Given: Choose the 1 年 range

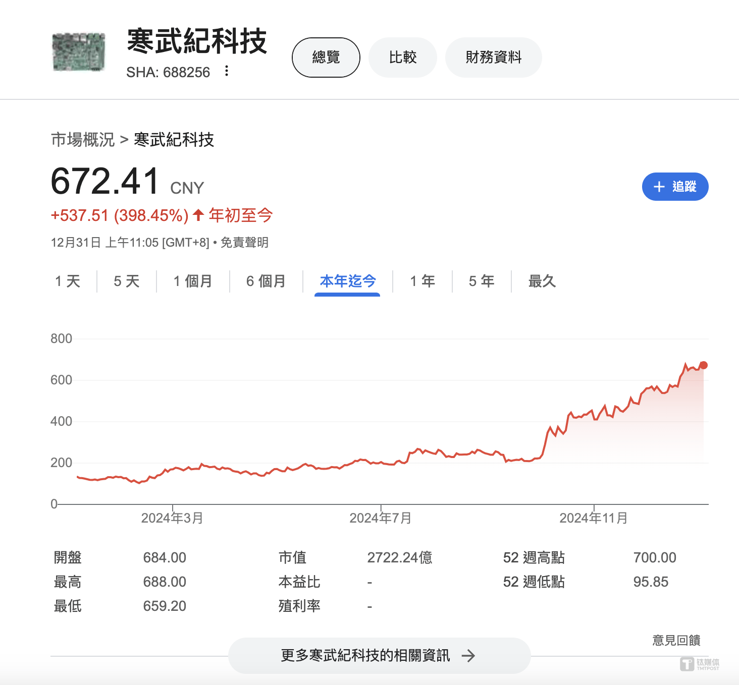Looking at the screenshot, I should click(423, 281).
